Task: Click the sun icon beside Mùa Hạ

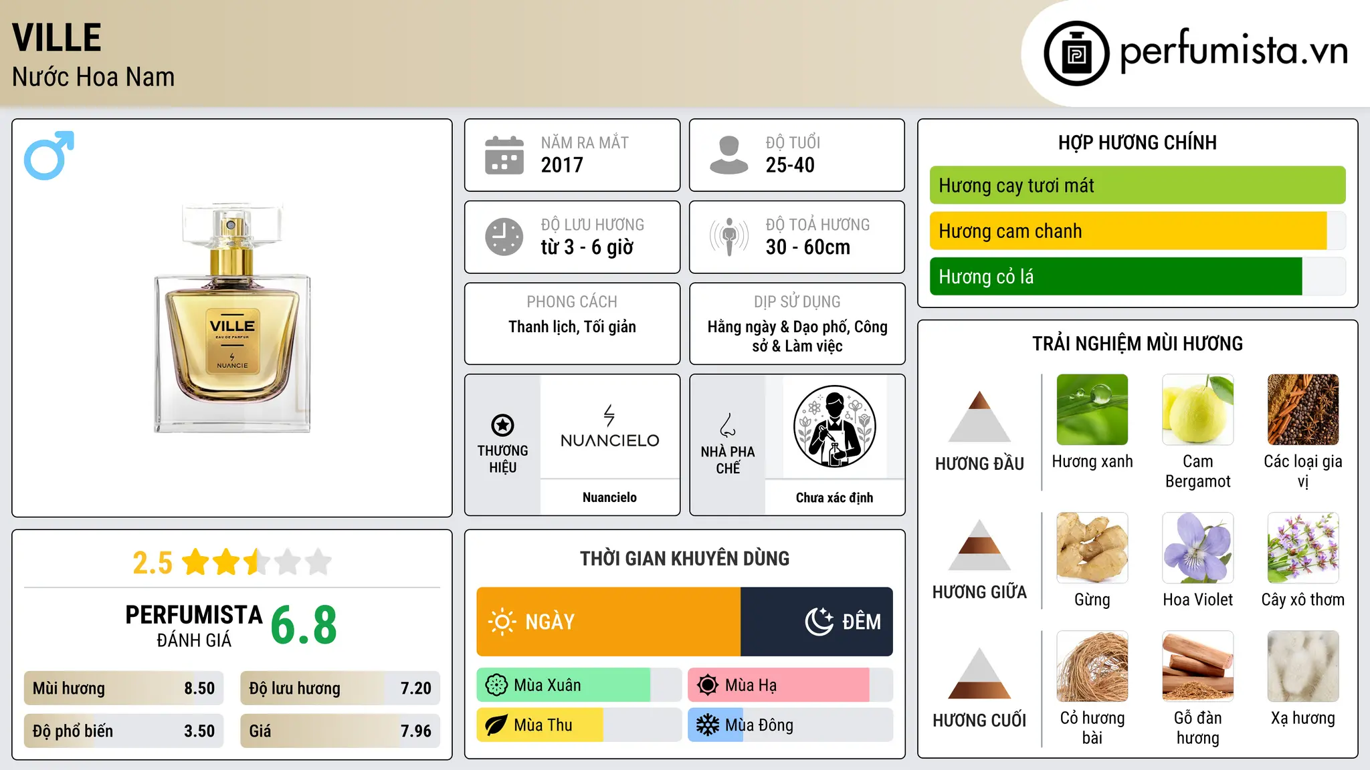Action: (707, 685)
